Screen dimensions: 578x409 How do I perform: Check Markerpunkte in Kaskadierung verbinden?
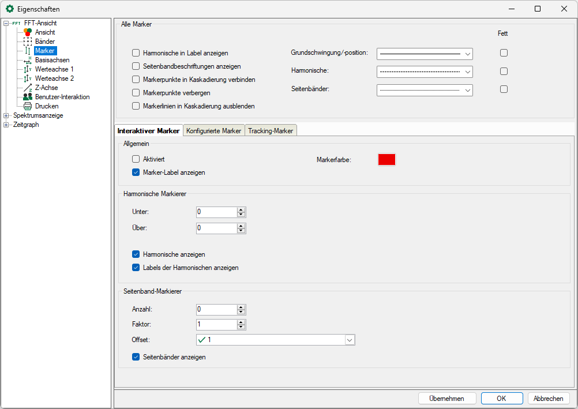point(136,79)
